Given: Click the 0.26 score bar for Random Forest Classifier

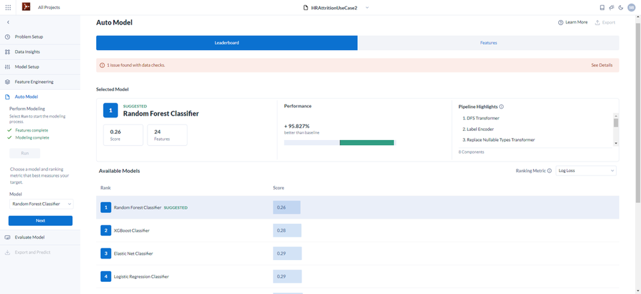Looking at the screenshot, I should pyautogui.click(x=287, y=207).
